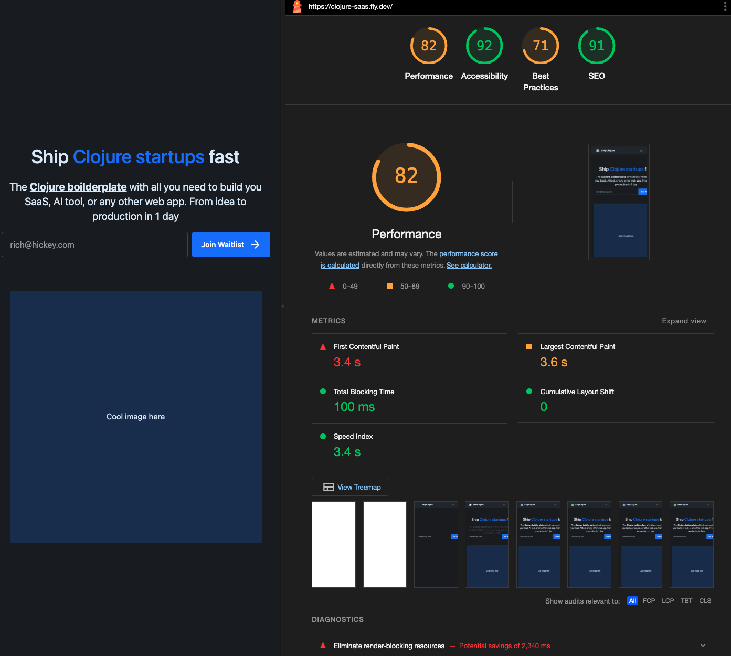Click the Potential savings of 2,340 ms text
This screenshot has height=656, width=731.
tap(504, 646)
